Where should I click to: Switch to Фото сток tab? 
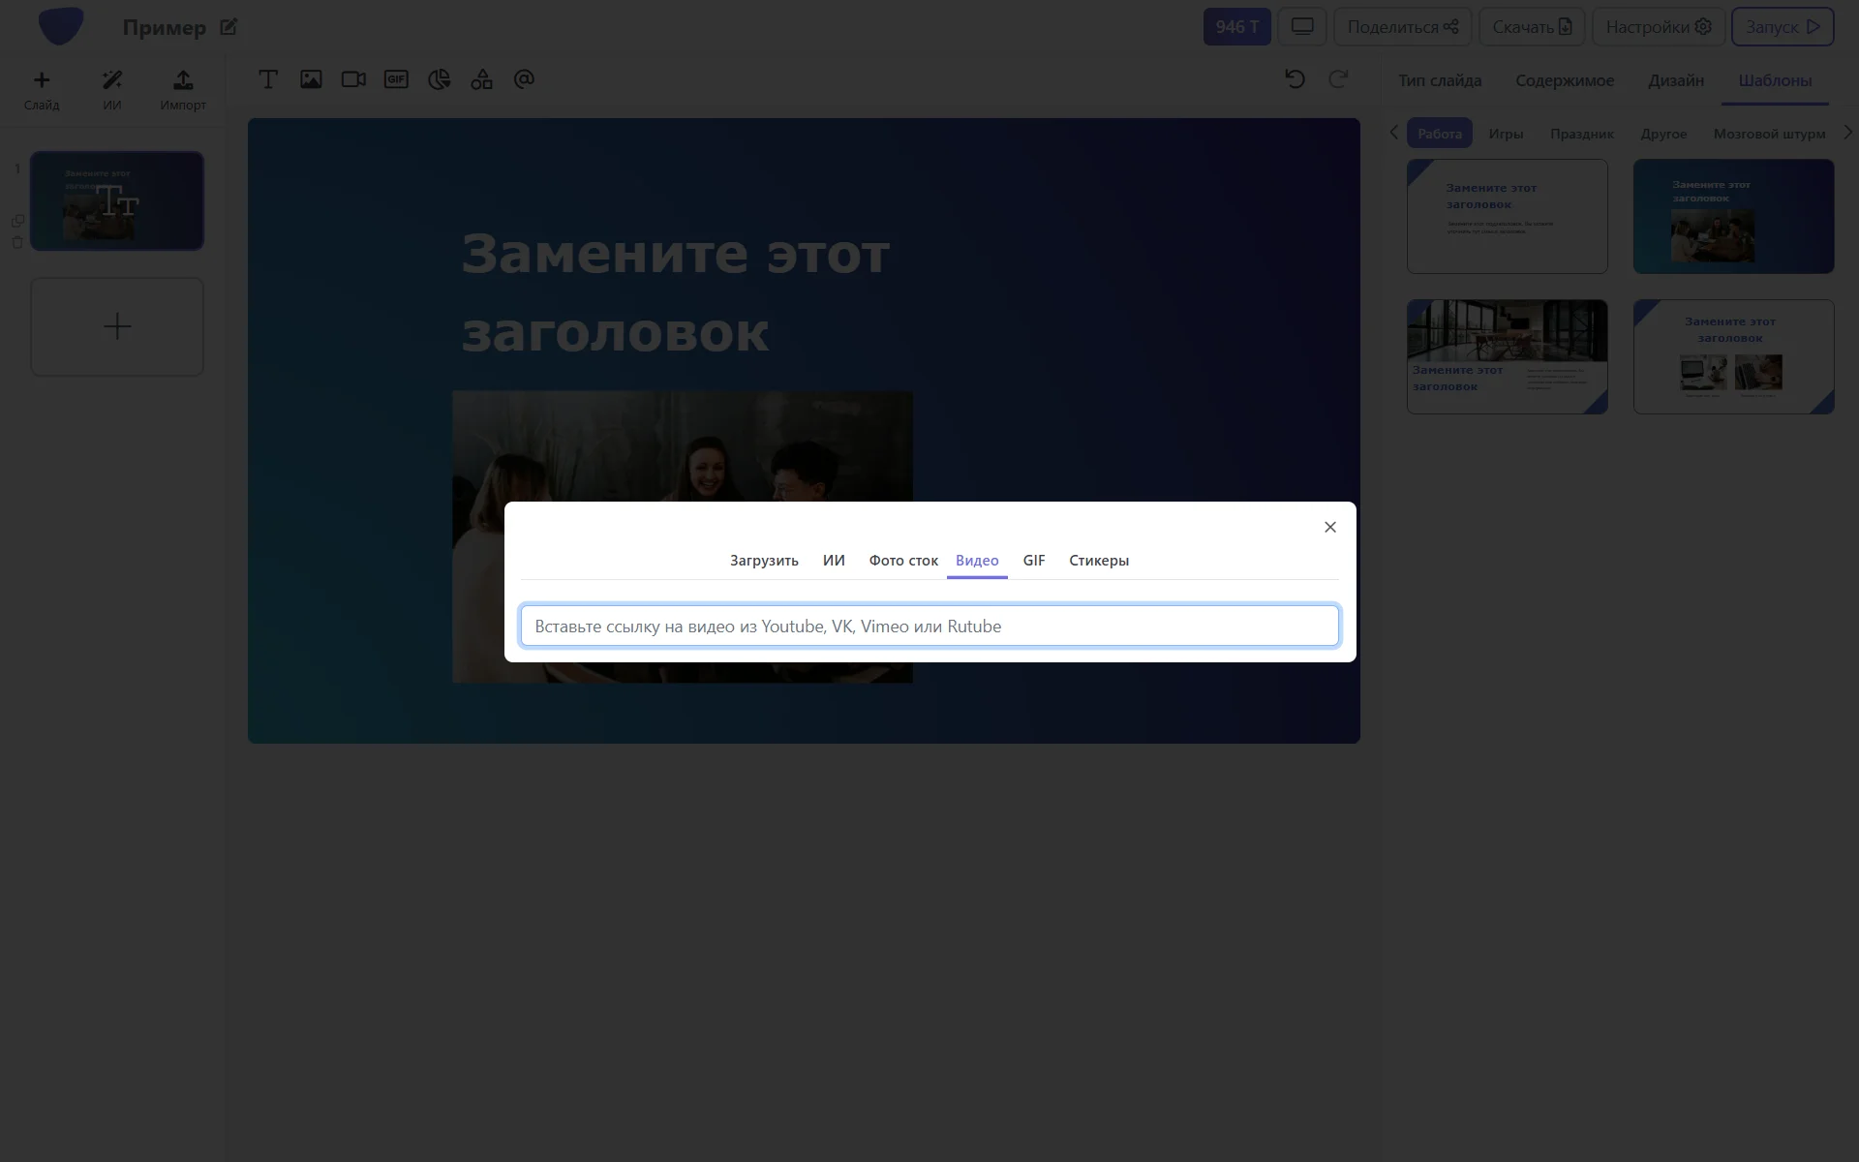click(903, 561)
